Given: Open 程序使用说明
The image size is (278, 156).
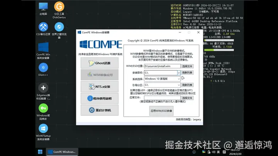Looking at the screenshot, I should coord(100,98).
